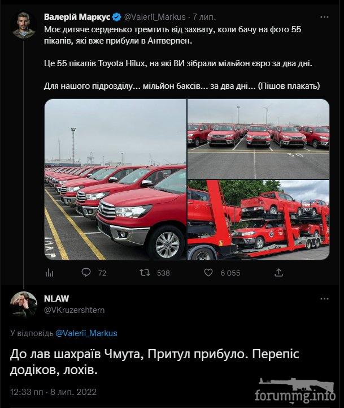This screenshot has width=344, height=408.
Task: Click the 538 retweets count
Action: coord(163,273)
